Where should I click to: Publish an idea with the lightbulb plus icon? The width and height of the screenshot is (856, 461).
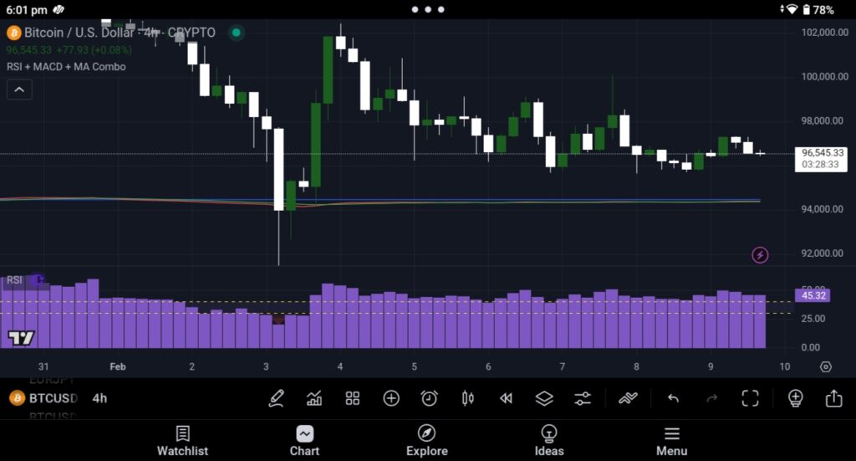tap(796, 398)
